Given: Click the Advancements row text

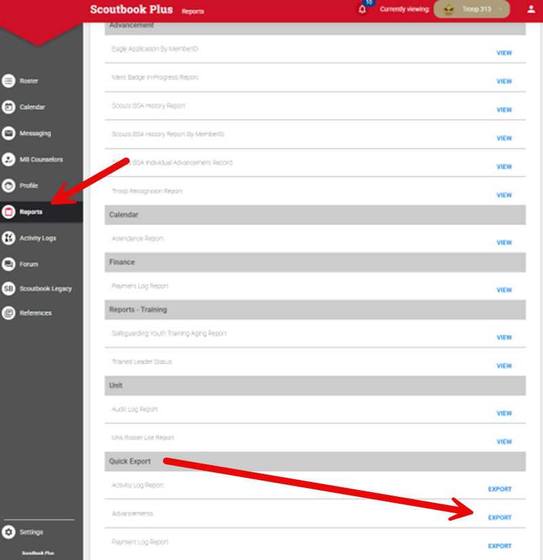Looking at the screenshot, I should point(132,514).
